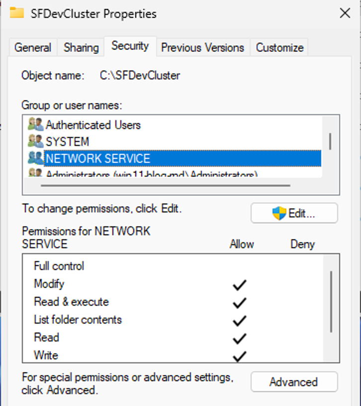The image size is (361, 406).
Task: Select the Security tab
Action: 130,46
